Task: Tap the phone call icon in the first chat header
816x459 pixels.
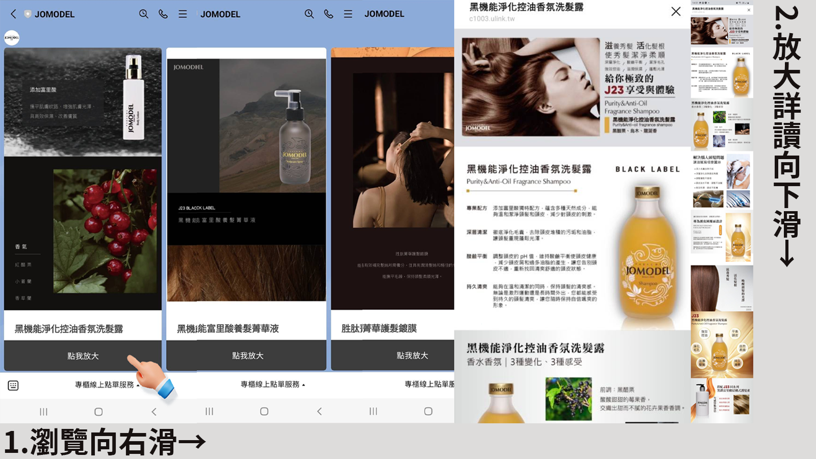Action: point(163,14)
